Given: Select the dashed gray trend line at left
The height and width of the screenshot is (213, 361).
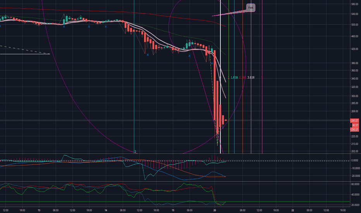Looking at the screenshot, I should pos(24,50).
